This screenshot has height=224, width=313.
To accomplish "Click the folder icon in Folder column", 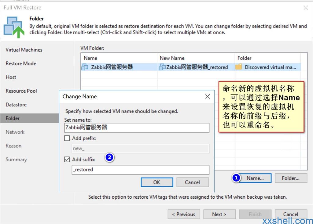I will 238,67.
